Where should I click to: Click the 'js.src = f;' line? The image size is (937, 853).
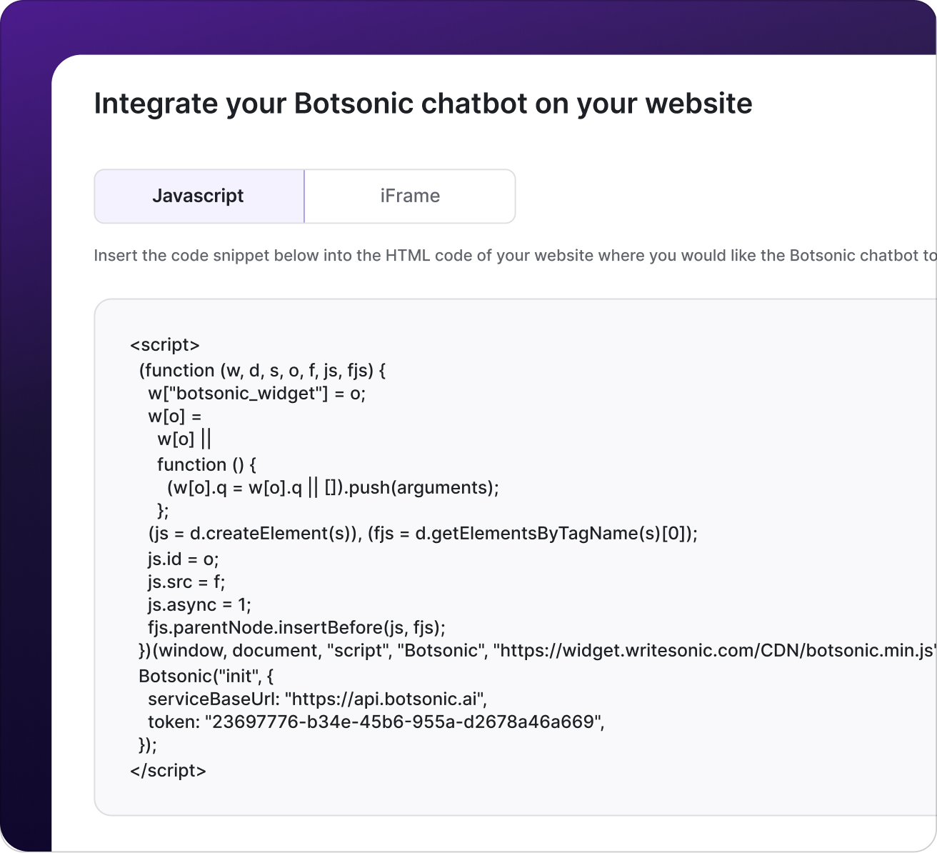(186, 582)
